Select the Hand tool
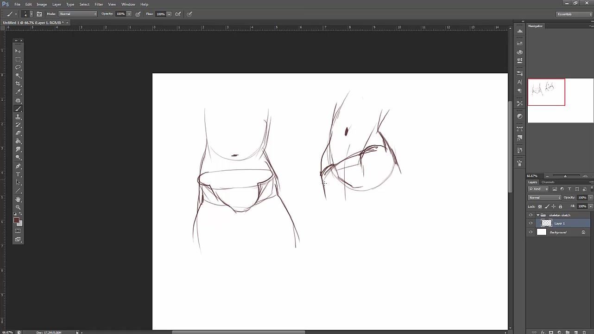Viewport: 594px width, 334px height. click(18, 199)
